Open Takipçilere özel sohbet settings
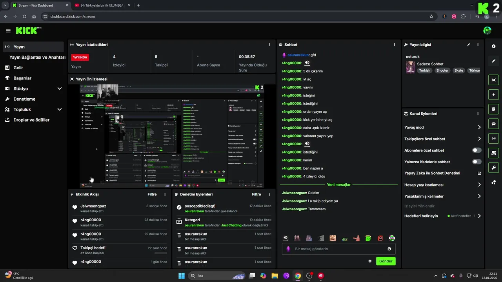This screenshot has height=282, width=502. tap(443, 139)
